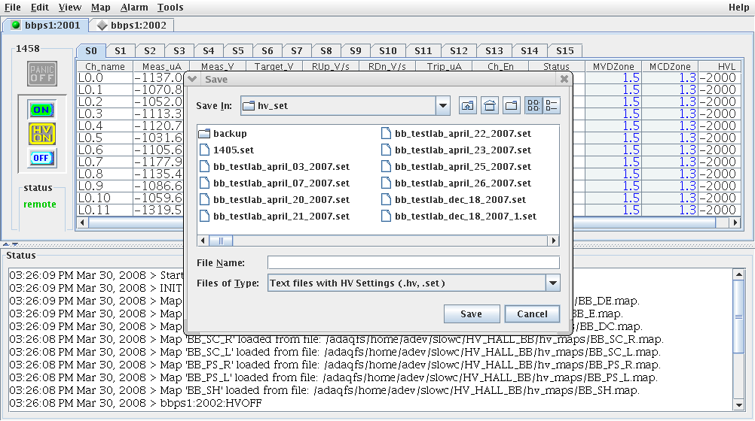
Task: Select slot tab S3
Action: tap(179, 51)
